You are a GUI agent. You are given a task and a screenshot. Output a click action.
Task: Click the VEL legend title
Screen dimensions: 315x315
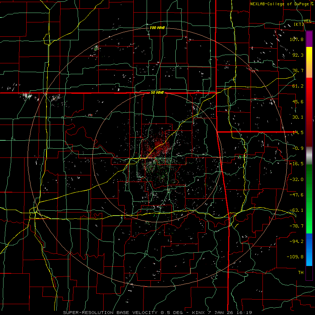coord(307,21)
